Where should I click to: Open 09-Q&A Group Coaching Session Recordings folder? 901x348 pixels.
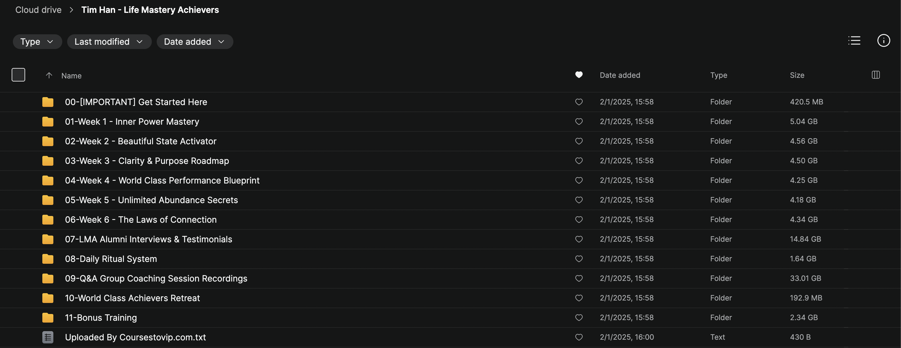click(x=156, y=278)
